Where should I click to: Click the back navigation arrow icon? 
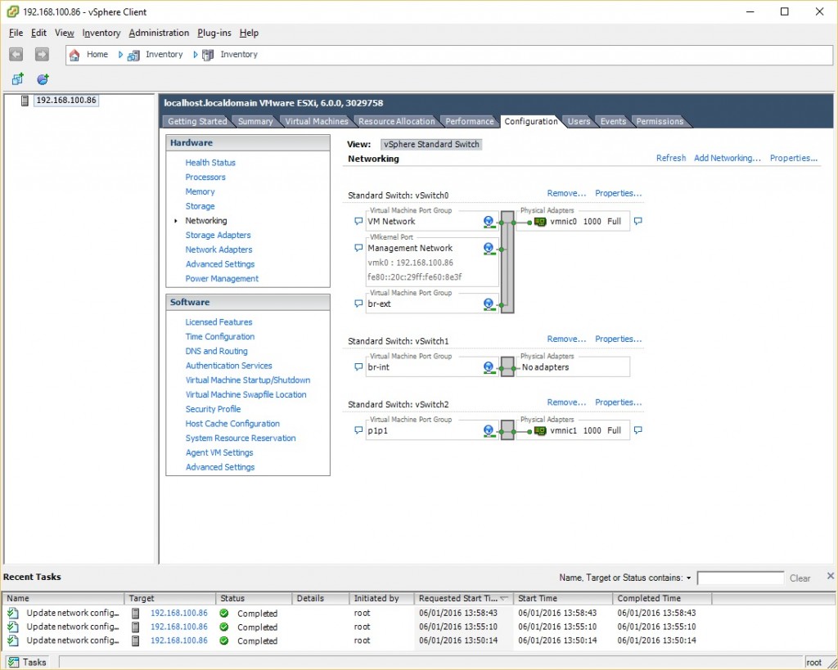pyautogui.click(x=16, y=54)
